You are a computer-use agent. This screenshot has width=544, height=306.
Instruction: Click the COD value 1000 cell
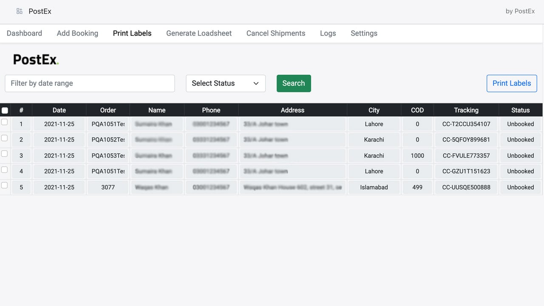pos(417,156)
